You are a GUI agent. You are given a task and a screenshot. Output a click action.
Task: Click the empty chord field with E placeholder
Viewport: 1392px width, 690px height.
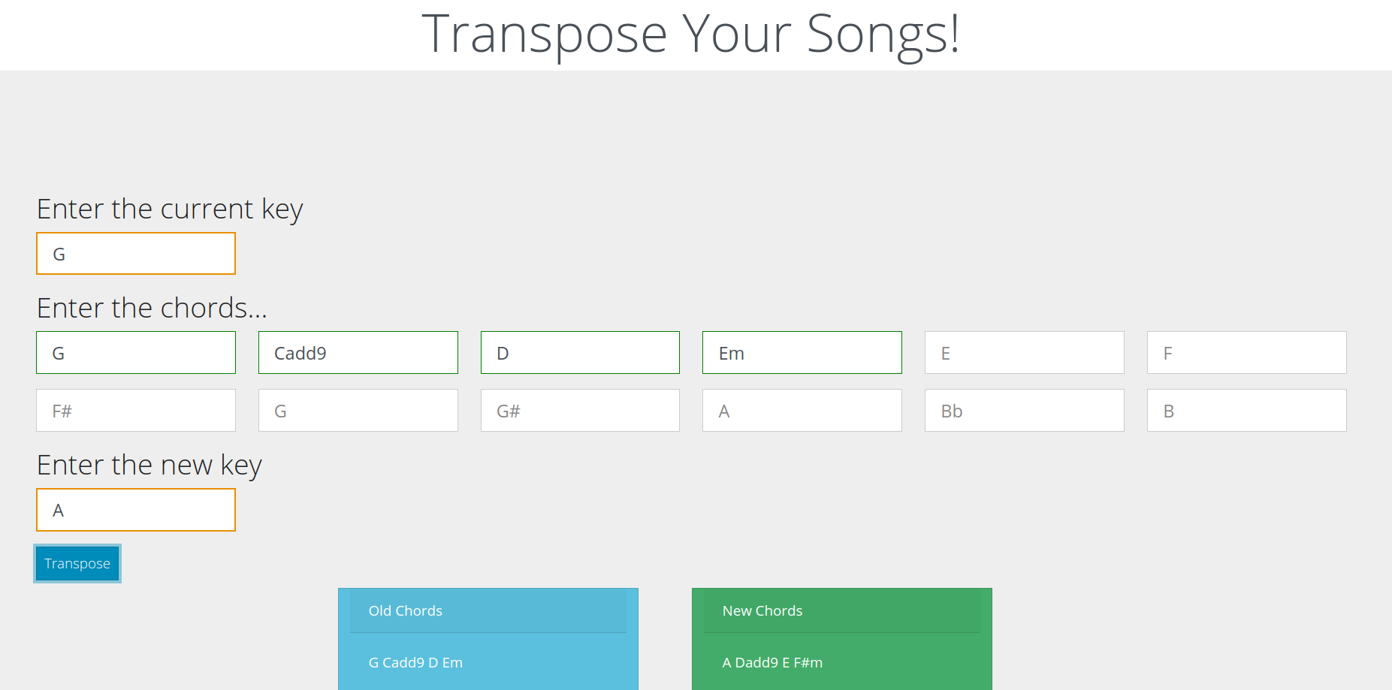pyautogui.click(x=1024, y=353)
